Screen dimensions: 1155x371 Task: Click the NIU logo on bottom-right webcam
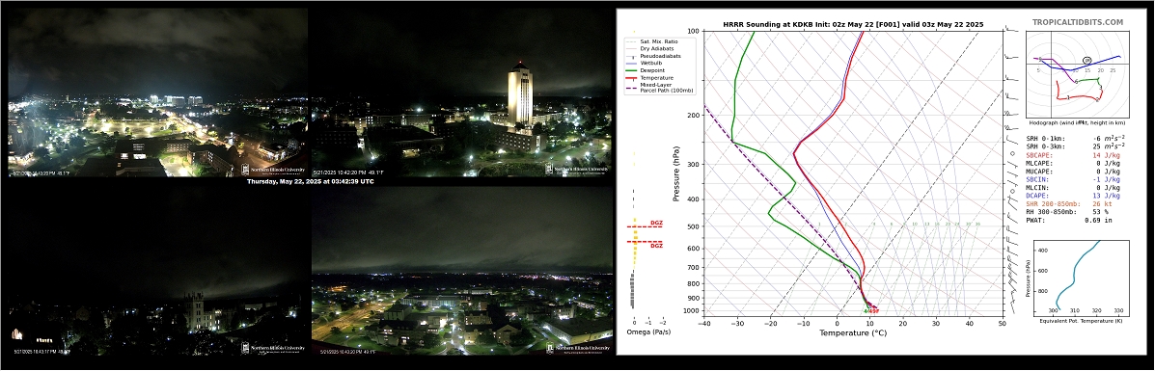[x=577, y=348]
